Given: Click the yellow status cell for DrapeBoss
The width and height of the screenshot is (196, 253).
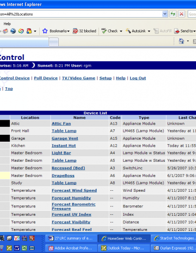Looking at the screenshot, I should (5, 176).
